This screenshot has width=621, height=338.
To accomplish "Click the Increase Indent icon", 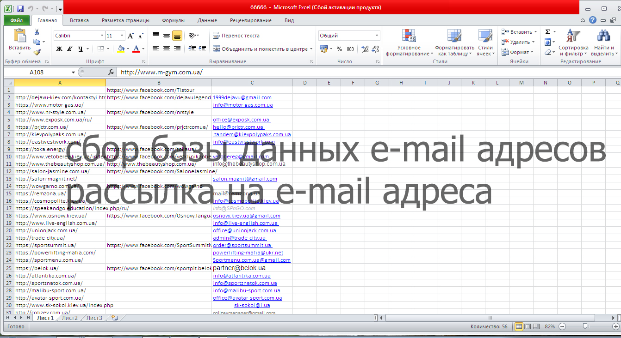I will (x=203, y=49).
